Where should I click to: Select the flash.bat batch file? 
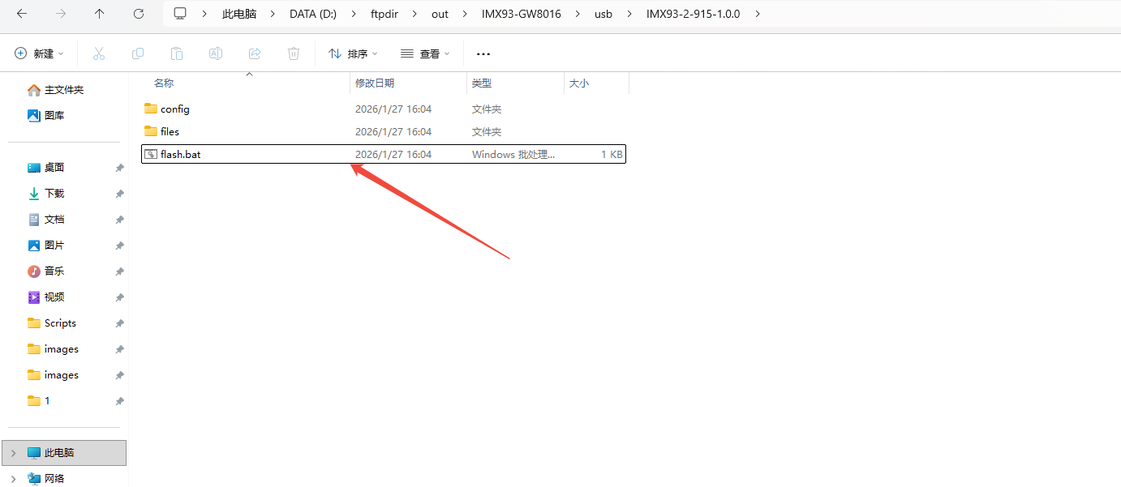pyautogui.click(x=180, y=154)
